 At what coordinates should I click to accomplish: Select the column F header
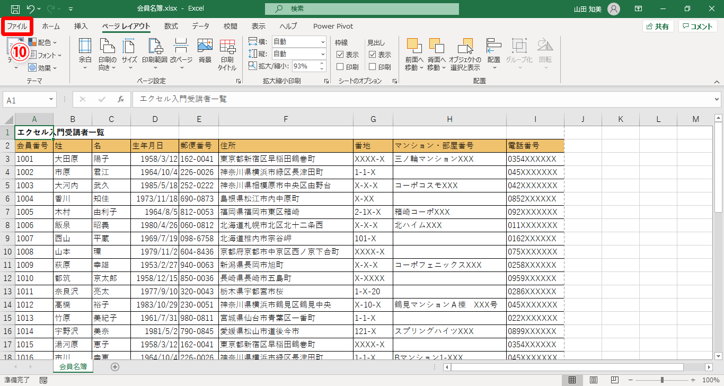(x=286, y=119)
